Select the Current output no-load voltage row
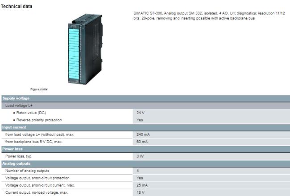The image size is (290, 196). point(37,192)
